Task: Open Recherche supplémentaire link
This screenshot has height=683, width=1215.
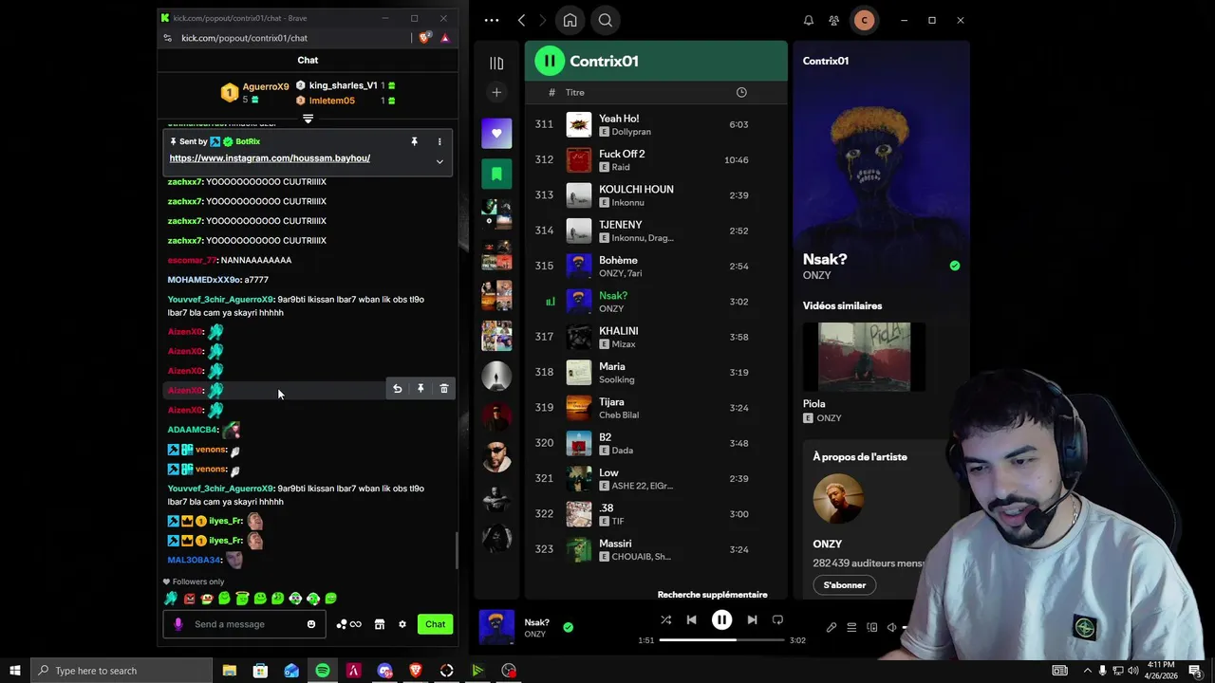Action: 712,595
